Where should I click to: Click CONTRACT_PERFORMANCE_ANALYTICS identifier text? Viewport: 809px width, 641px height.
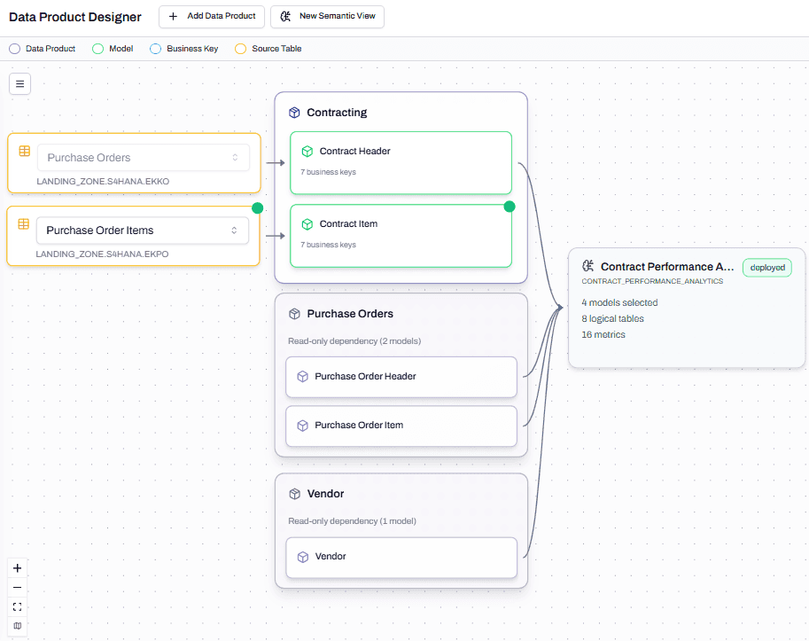tap(652, 281)
